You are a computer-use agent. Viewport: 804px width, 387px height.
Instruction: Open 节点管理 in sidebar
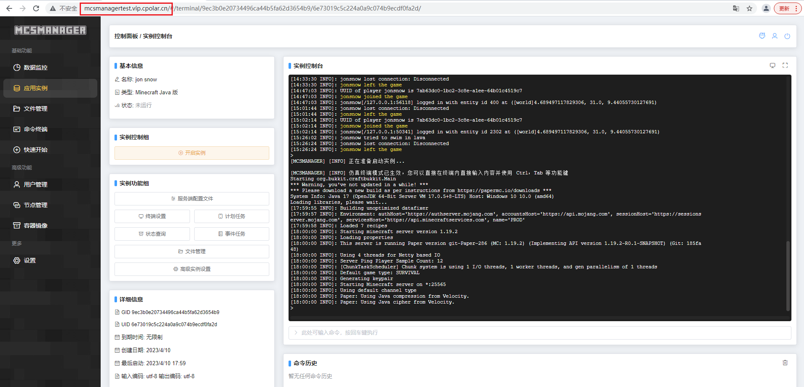(50, 205)
